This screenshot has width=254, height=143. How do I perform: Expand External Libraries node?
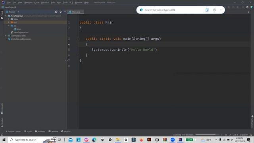tap(6, 36)
